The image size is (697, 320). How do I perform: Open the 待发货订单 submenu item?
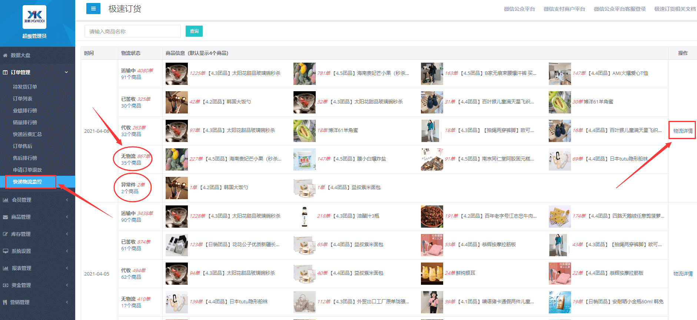pyautogui.click(x=25, y=87)
